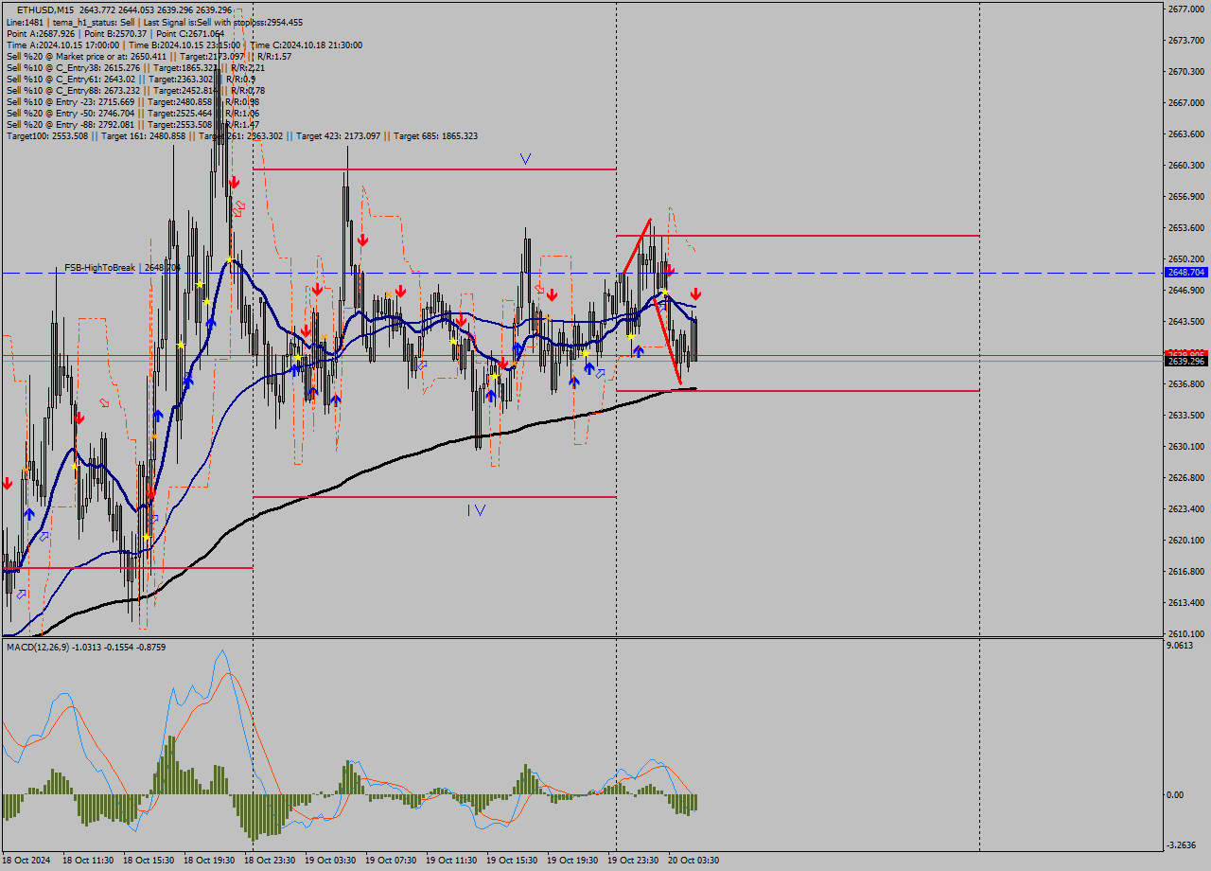Click the red sell arrow above latest candles

695,294
